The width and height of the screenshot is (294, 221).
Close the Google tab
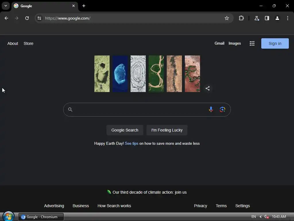[73, 6]
